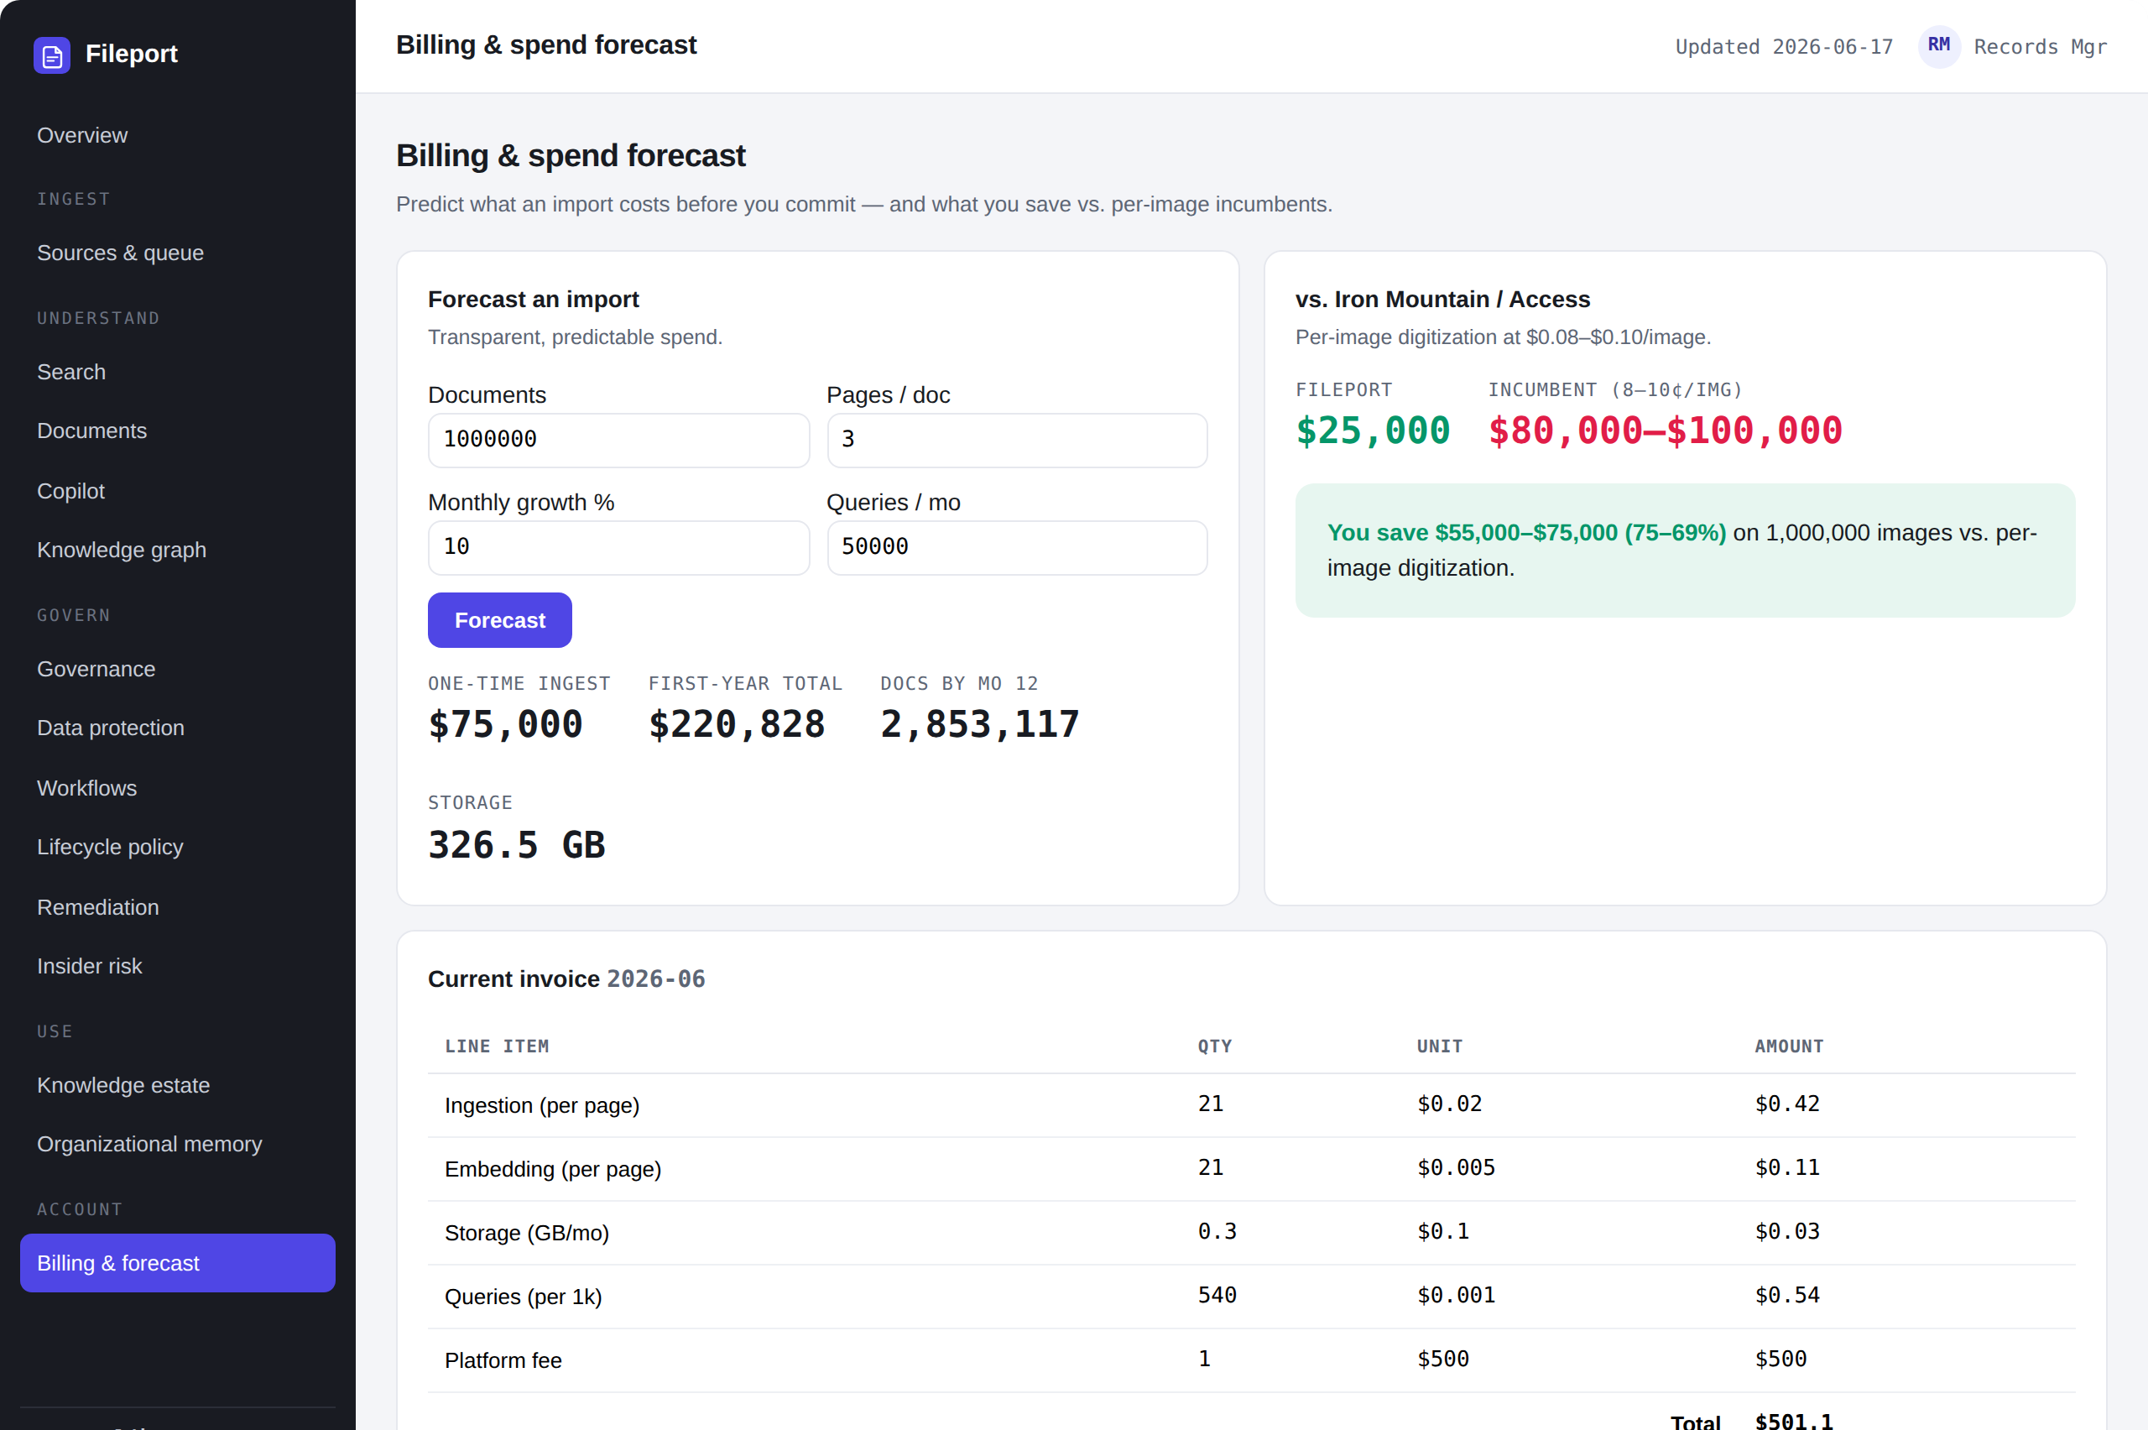
Task: Go to Knowledge estate
Action: [x=178, y=1085]
